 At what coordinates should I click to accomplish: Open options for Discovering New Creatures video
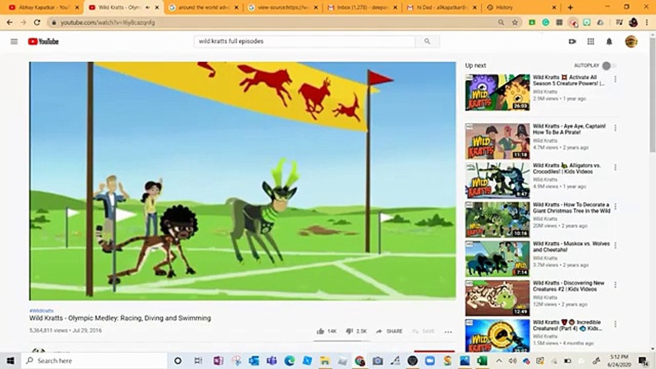[615, 285]
